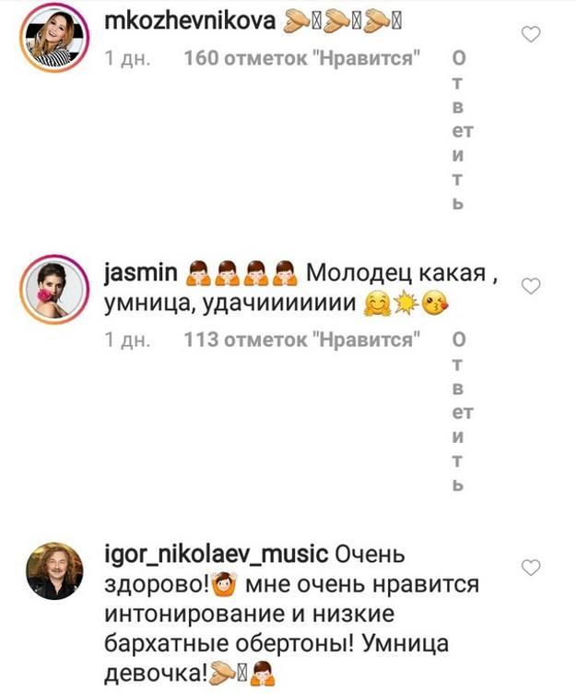Open the jasmin username link
Screen dimensions: 576x694
(x=141, y=272)
